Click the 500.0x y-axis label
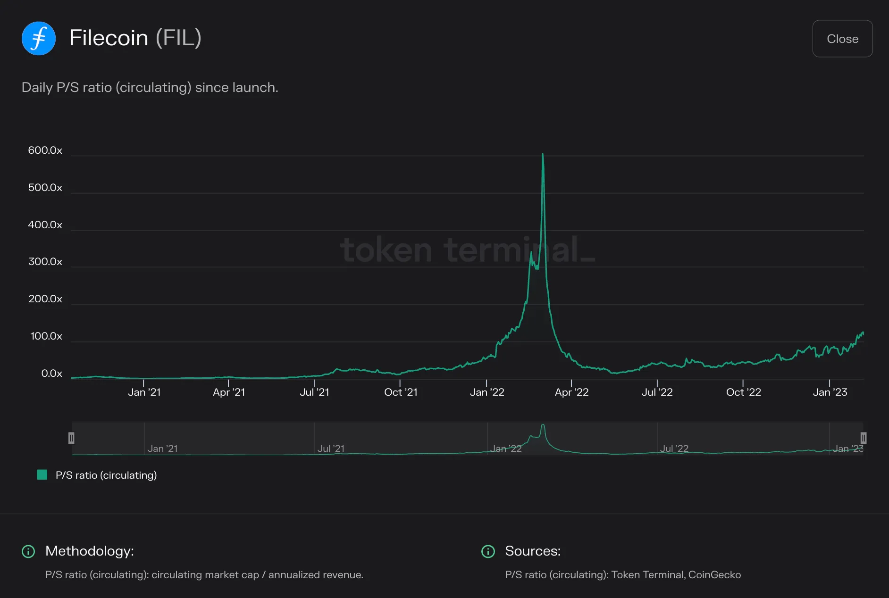The width and height of the screenshot is (889, 598). click(45, 188)
